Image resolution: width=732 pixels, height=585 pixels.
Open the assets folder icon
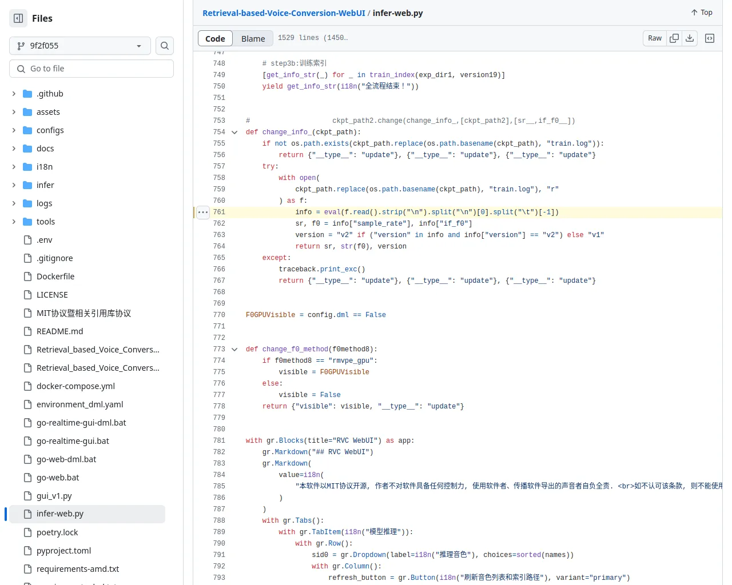pyautogui.click(x=27, y=112)
